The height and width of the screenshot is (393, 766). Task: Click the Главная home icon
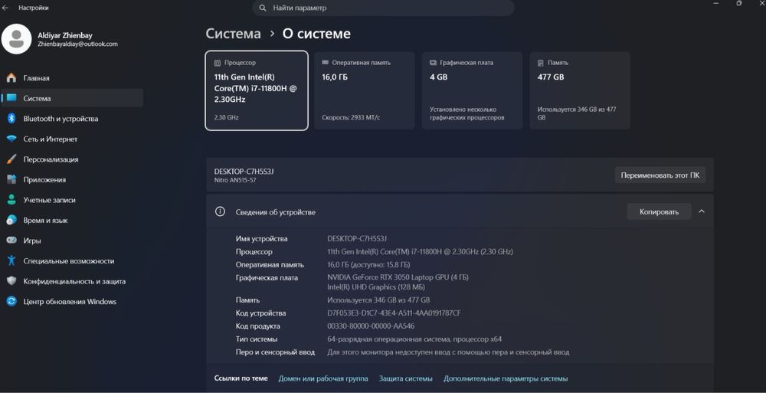[x=11, y=77]
